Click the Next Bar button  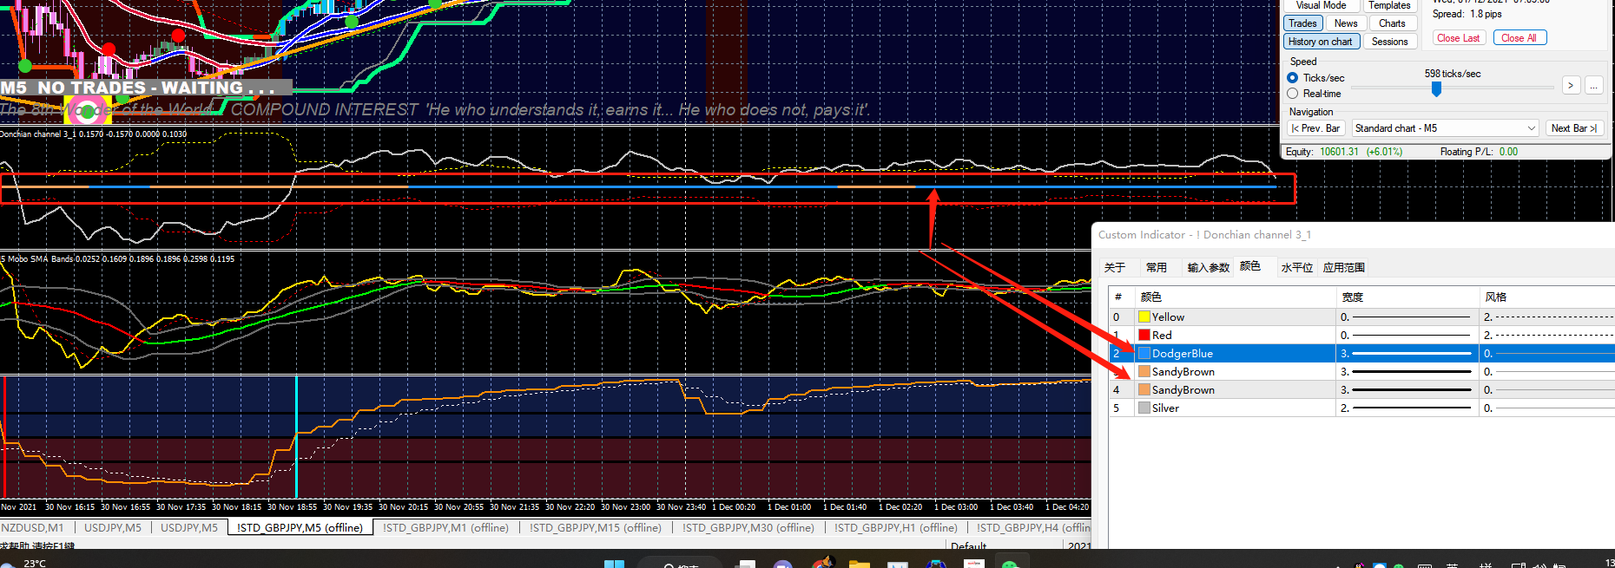click(1573, 128)
